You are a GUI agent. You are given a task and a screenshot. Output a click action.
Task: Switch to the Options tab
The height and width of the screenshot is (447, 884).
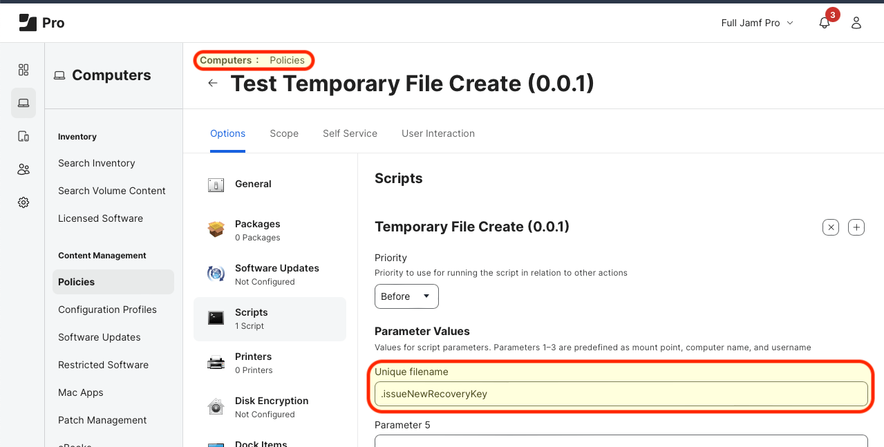[x=227, y=133]
